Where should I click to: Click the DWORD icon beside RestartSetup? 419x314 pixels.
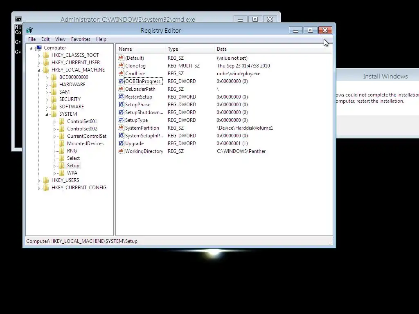[121, 96]
